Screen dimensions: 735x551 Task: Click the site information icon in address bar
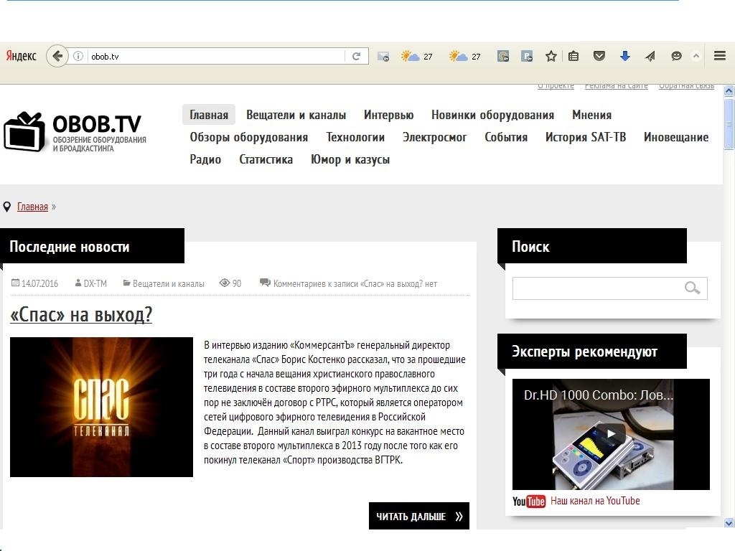79,56
